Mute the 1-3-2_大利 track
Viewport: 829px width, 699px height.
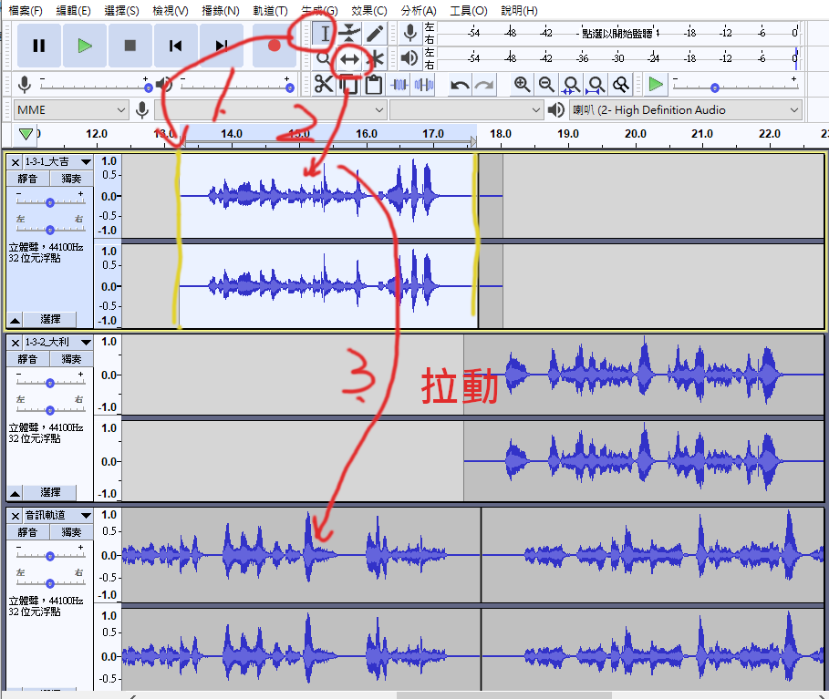click(27, 359)
